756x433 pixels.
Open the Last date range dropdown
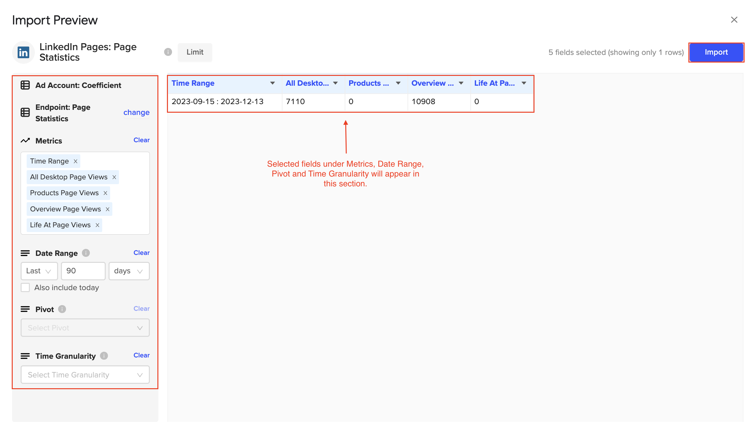pos(39,271)
